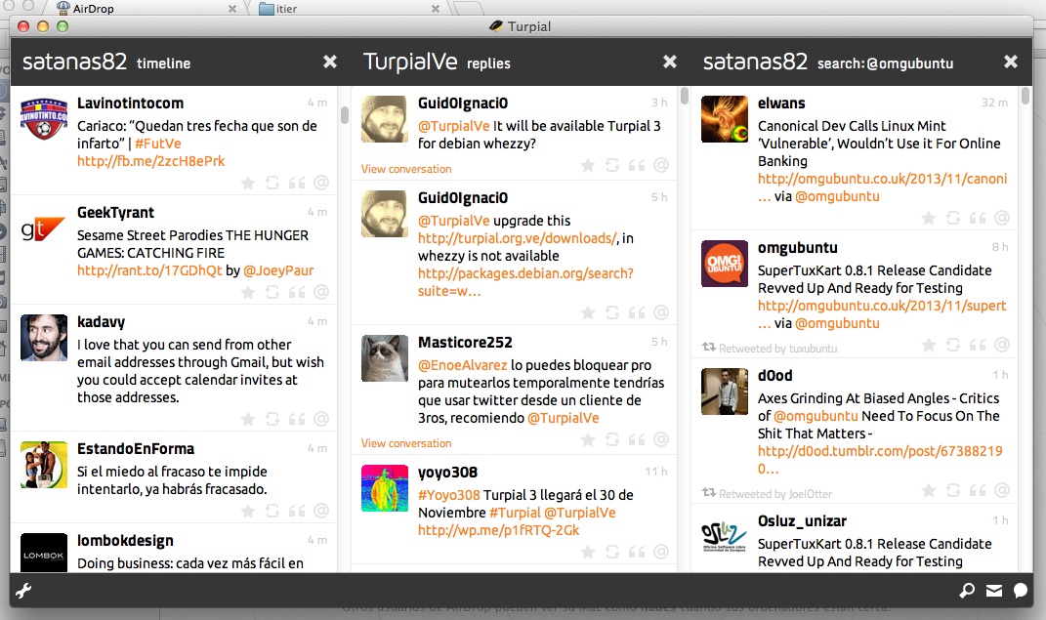Reply to omgubuntu using the @ icon
The width and height of the screenshot is (1046, 620).
pyautogui.click(x=1002, y=345)
